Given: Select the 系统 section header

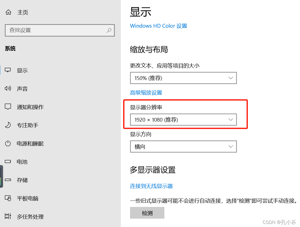Looking at the screenshot, I should pos(10,48).
